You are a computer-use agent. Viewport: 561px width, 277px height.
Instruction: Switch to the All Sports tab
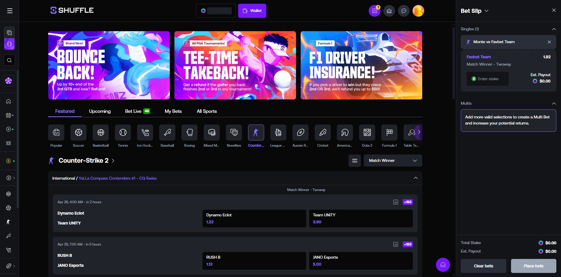coord(207,111)
